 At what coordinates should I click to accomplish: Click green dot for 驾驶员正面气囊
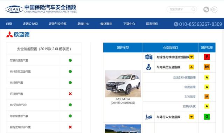point(70,60)
